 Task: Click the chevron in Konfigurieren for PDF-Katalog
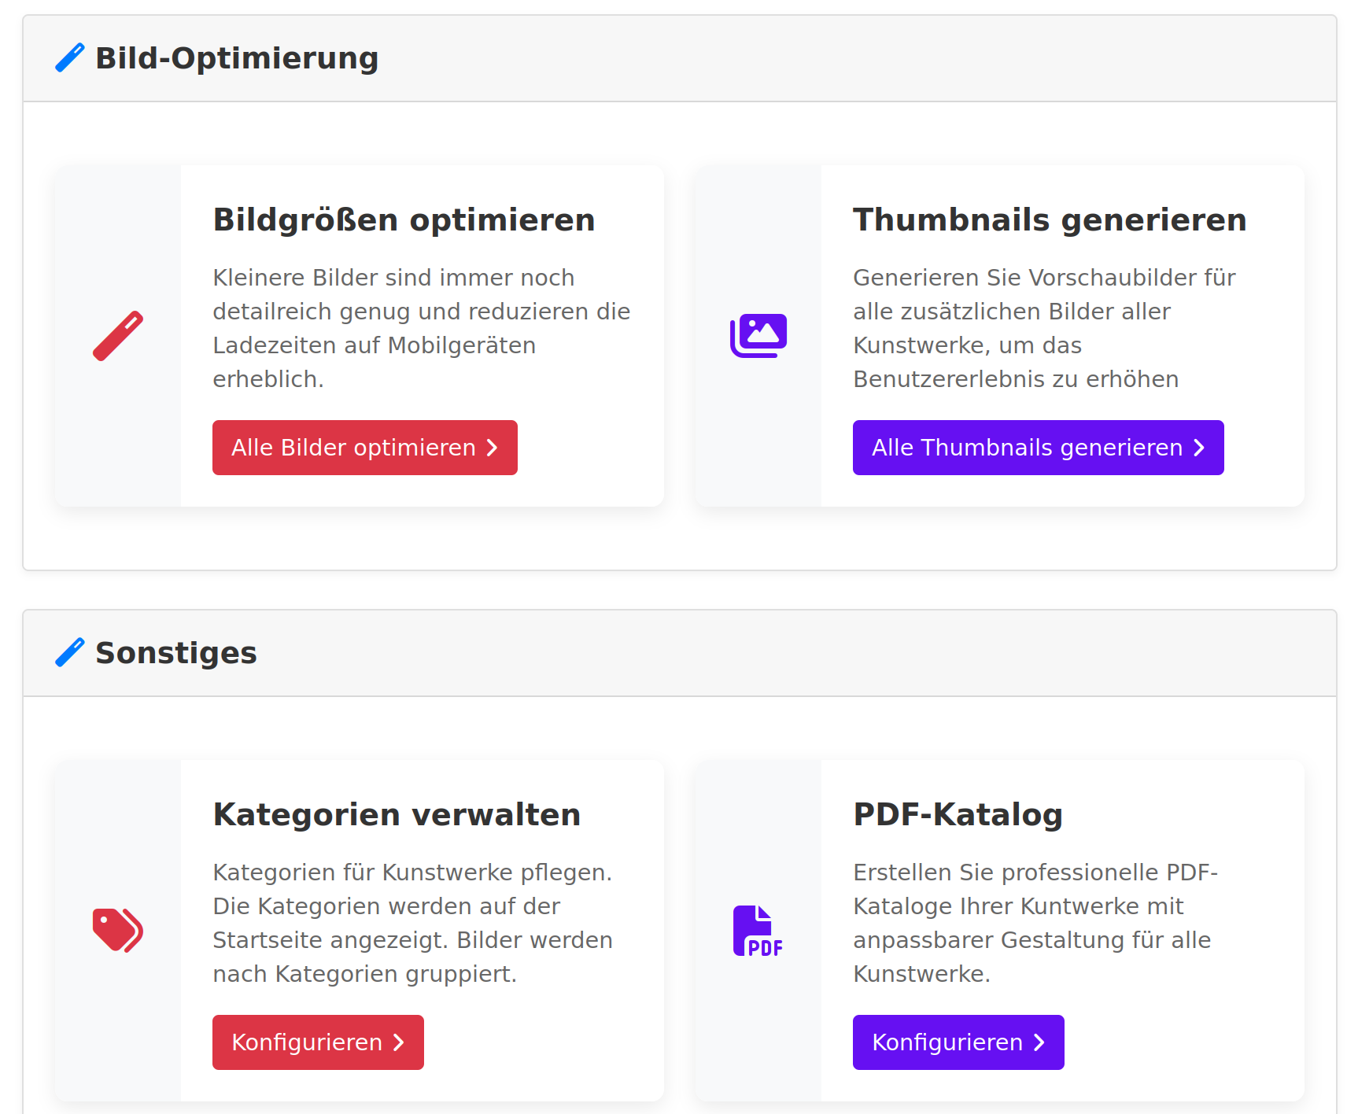(x=1040, y=1042)
